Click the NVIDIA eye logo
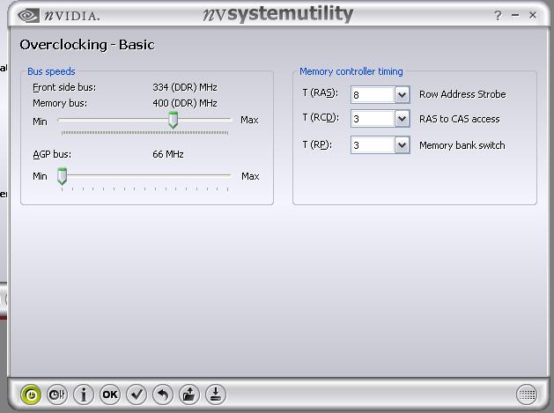 [28, 16]
